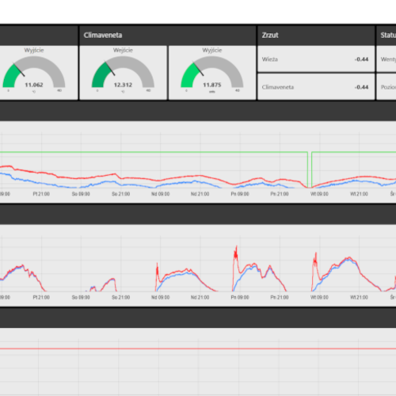The height and width of the screenshot is (396, 396).
Task: Click the dark header bar above second chart
Action: [x=198, y=214]
